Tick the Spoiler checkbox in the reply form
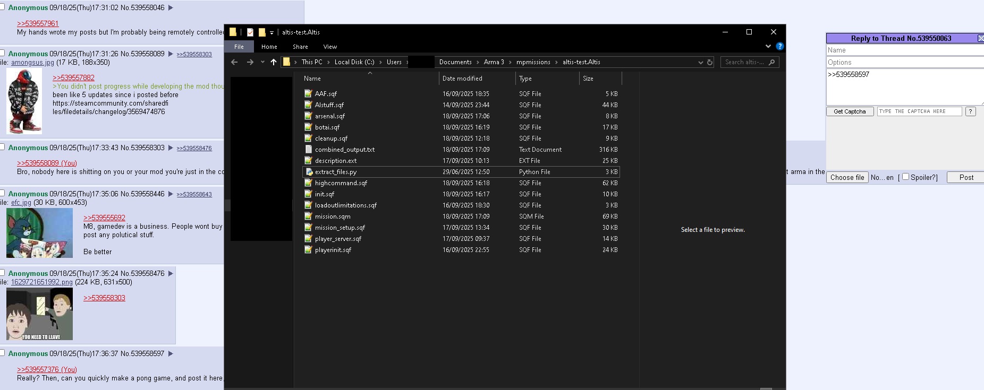Screen dimensions: 984x390 point(905,177)
